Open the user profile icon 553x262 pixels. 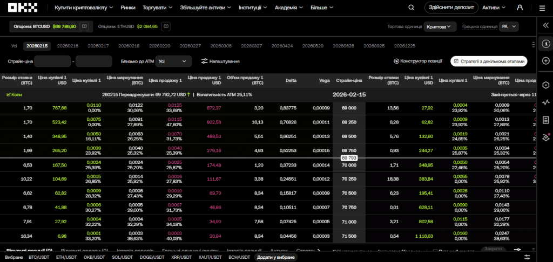[x=520, y=8]
